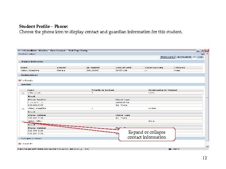The image size is (226, 169).
Task: Click the No Results icon under Emergency Contact
Action: (x=19, y=144)
